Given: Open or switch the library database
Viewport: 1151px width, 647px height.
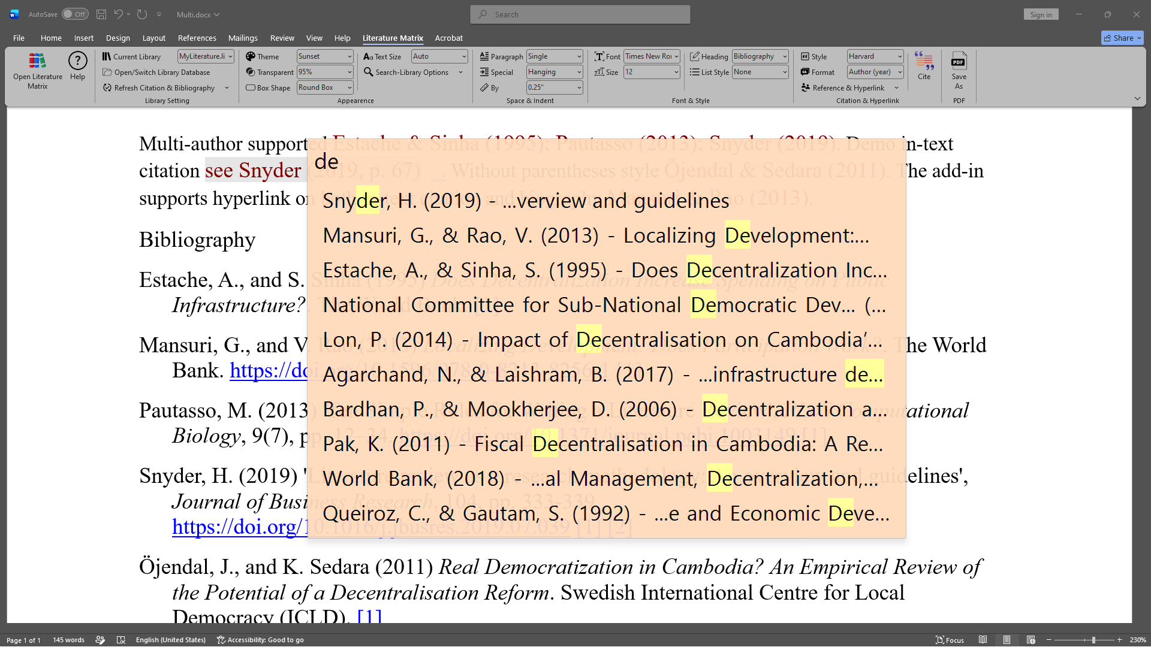Looking at the screenshot, I should pos(156,72).
